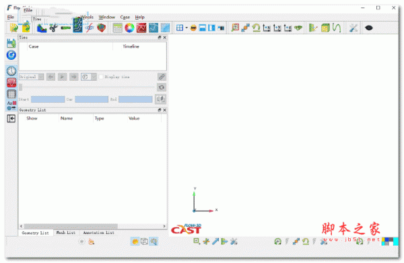Click the End time input field
This screenshot has width=404, height=263.
pos(135,100)
